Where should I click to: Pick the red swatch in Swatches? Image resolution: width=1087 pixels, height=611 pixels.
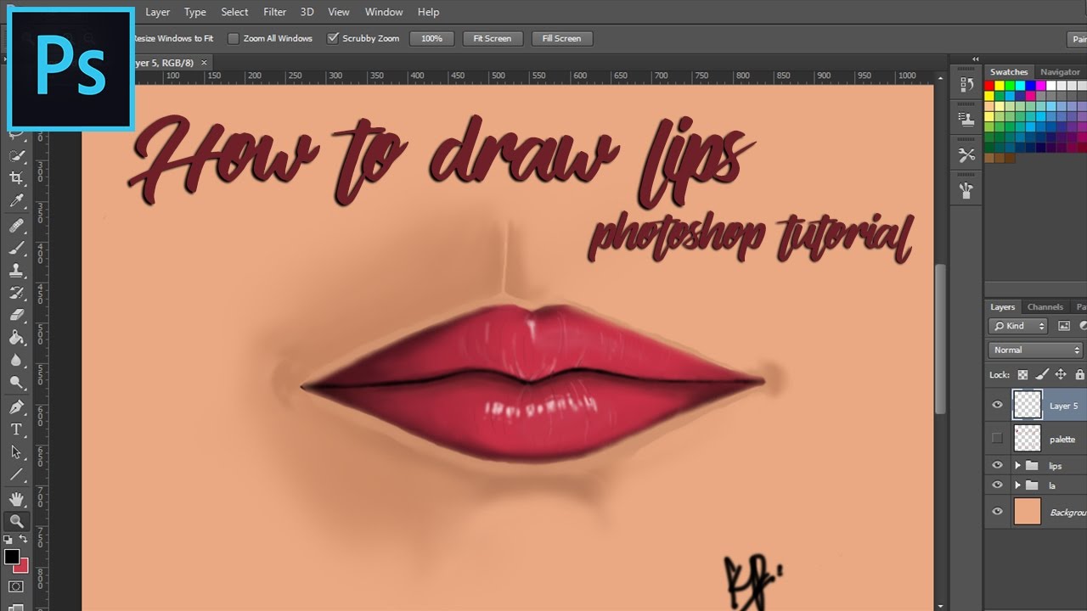tap(989, 86)
